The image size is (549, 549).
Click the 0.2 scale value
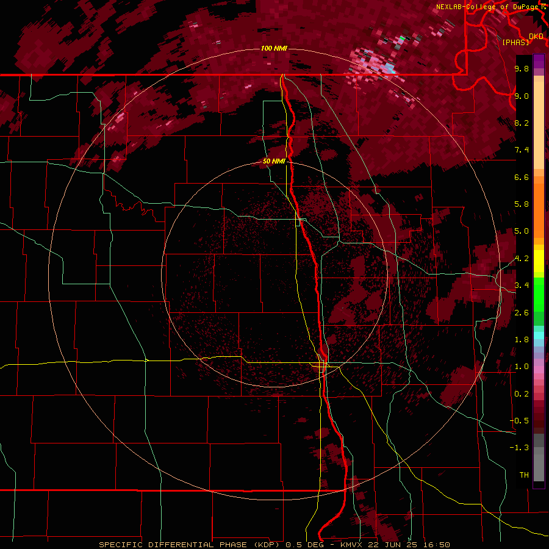pos(522,394)
